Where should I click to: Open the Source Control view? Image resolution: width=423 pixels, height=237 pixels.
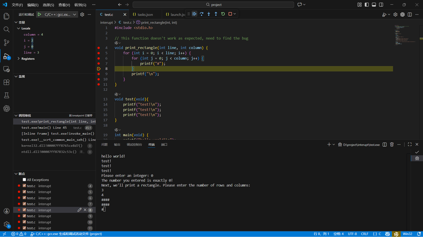[6, 43]
